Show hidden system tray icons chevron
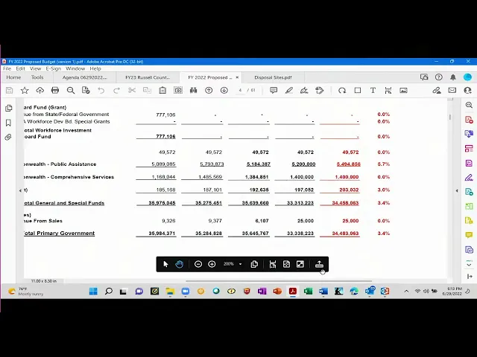Viewport: 477px width, 357px height. 406,291
